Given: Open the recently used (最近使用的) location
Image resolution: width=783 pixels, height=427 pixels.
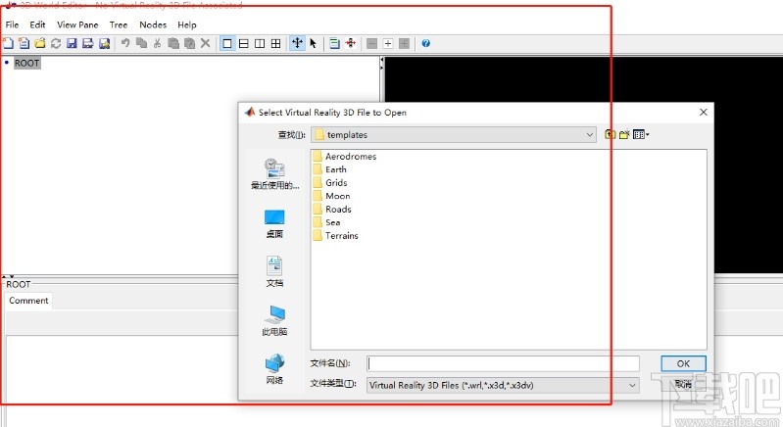Looking at the screenshot, I should pyautogui.click(x=274, y=174).
